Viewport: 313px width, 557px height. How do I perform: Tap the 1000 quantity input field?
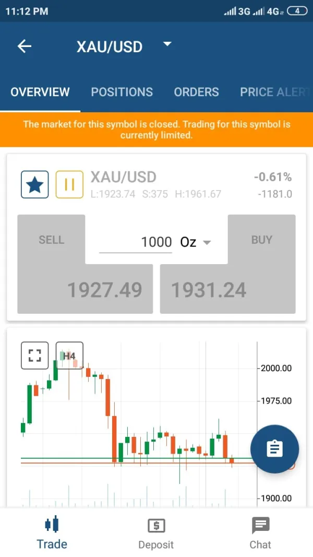[x=136, y=242]
